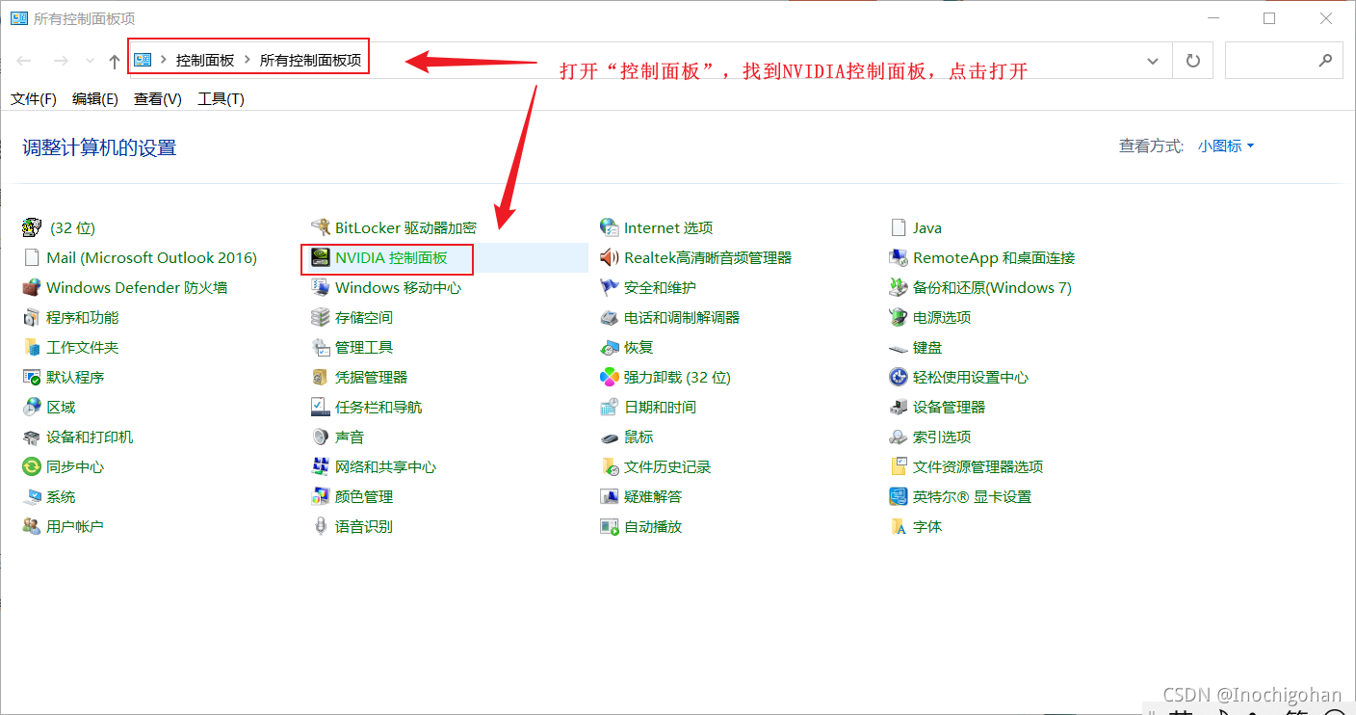Viewport: 1356px width, 715px height.
Task: Click 控制面板 in the address breadcrumb
Action: (205, 60)
